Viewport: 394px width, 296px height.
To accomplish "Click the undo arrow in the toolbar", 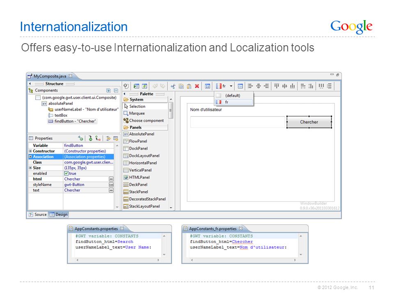I will click(155, 86).
